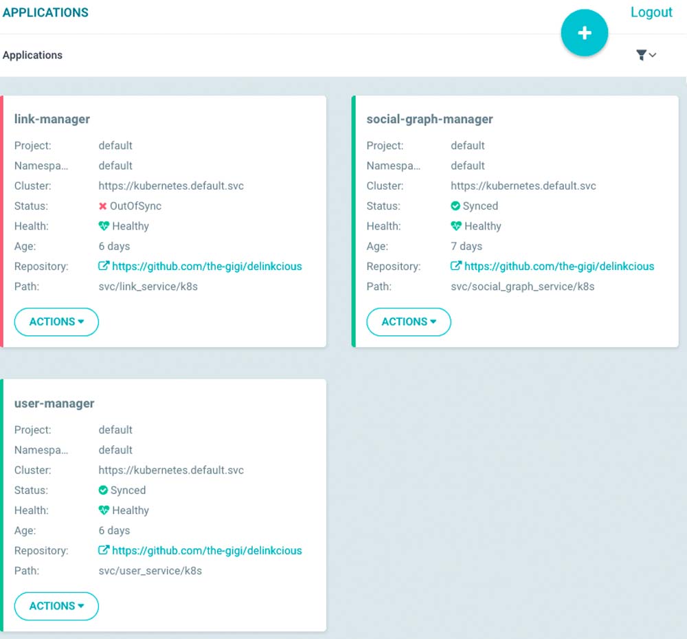
Task: Select the Applications breadcrumb item
Action: (x=32, y=55)
